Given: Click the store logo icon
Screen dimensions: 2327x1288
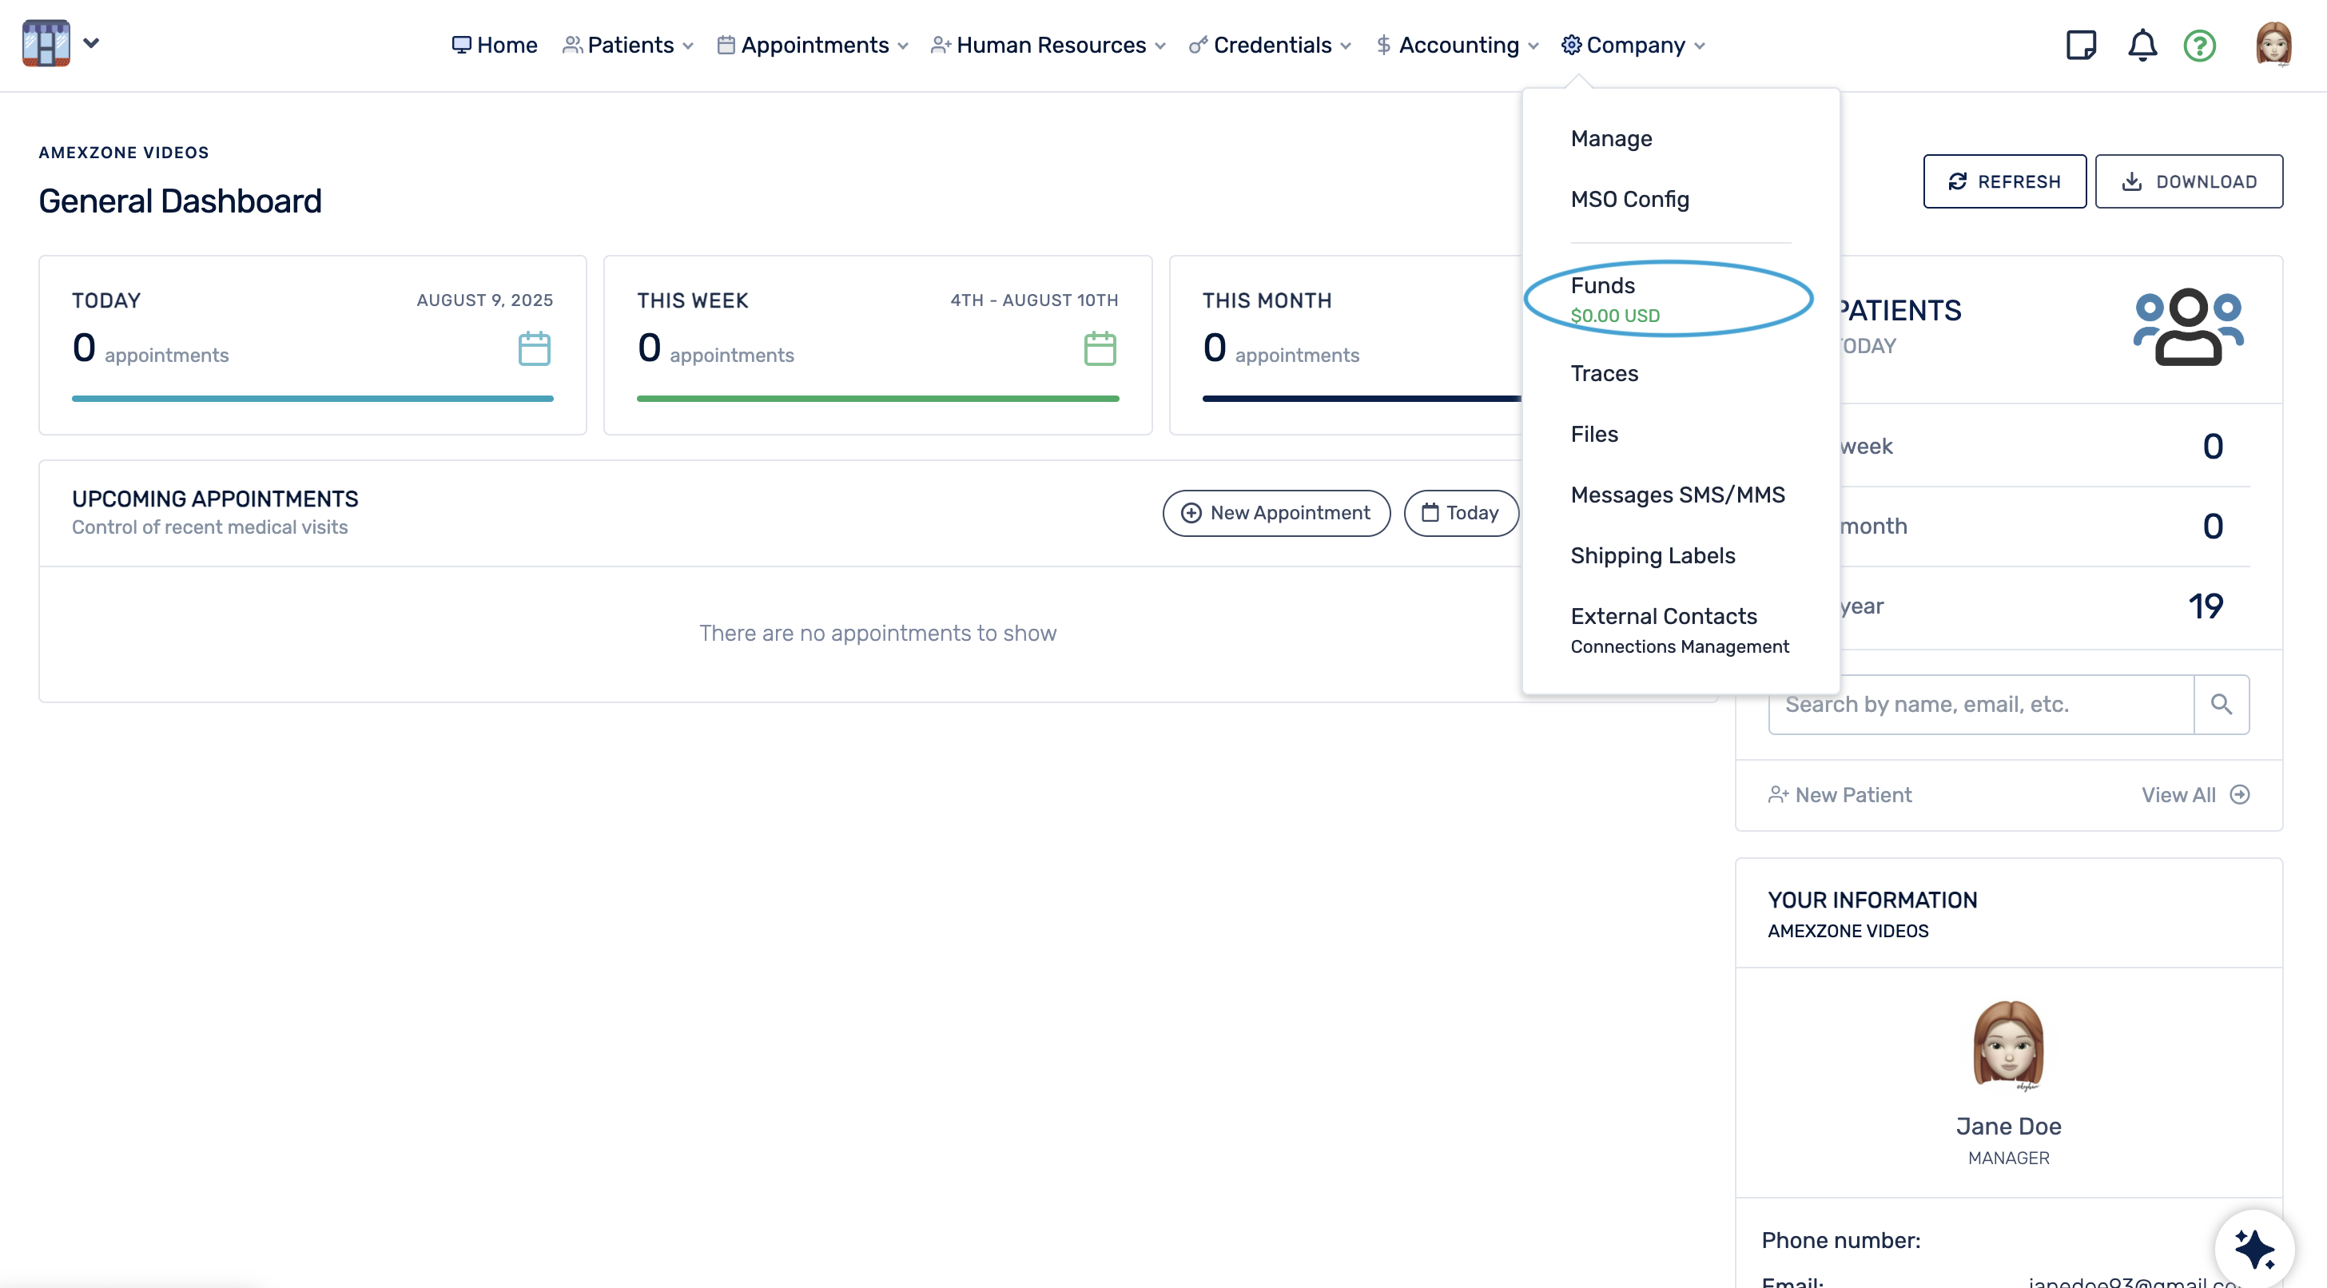Looking at the screenshot, I should pyautogui.click(x=46, y=42).
